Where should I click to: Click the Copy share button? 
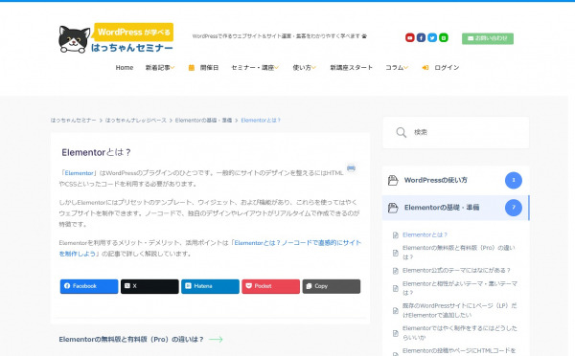(x=332, y=286)
